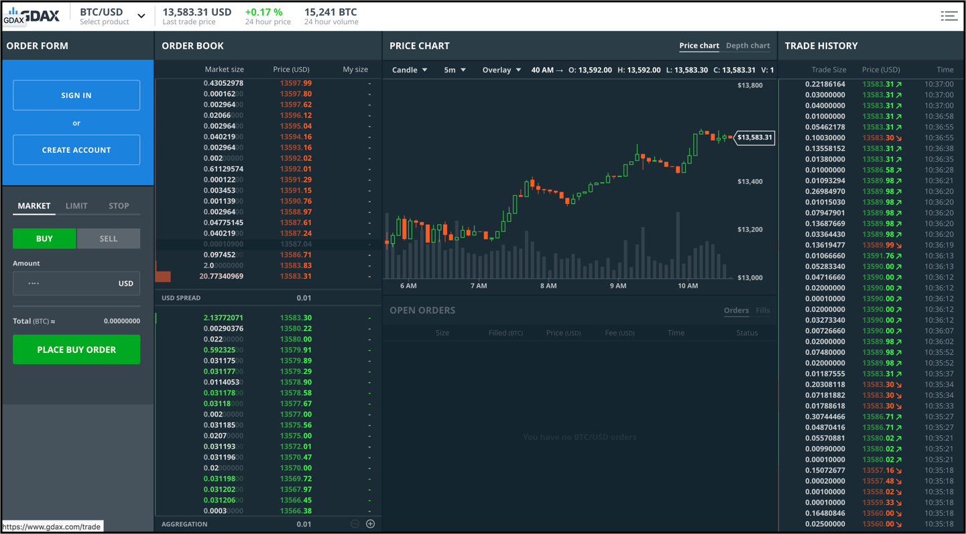The width and height of the screenshot is (966, 534).
Task: Select top bid price 13583.30 in order book
Action: pyautogui.click(x=296, y=318)
